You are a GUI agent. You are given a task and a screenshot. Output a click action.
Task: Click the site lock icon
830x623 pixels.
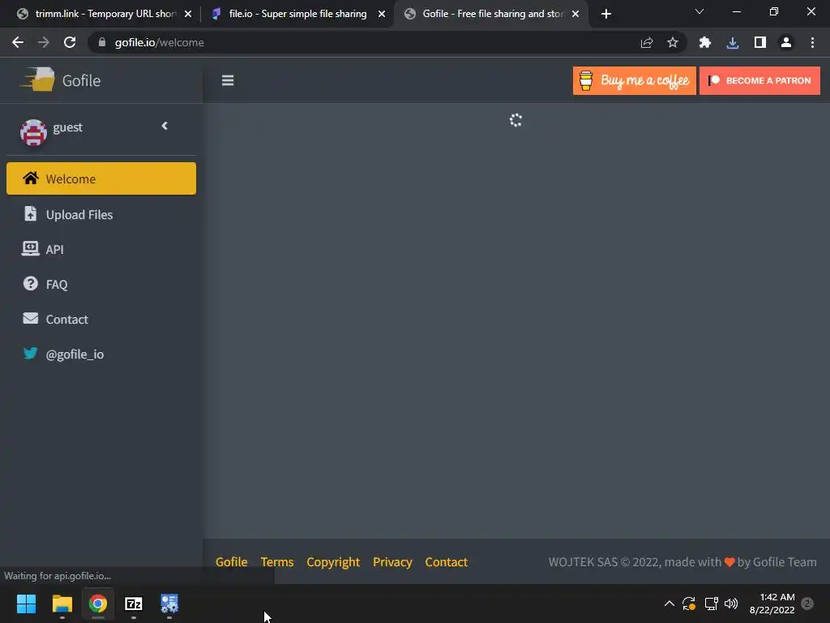102,42
